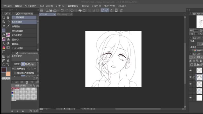Image resolution: width=203 pixels, height=114 pixels.
Task: Select the Zoom magnifier tool
Action: tap(3, 18)
